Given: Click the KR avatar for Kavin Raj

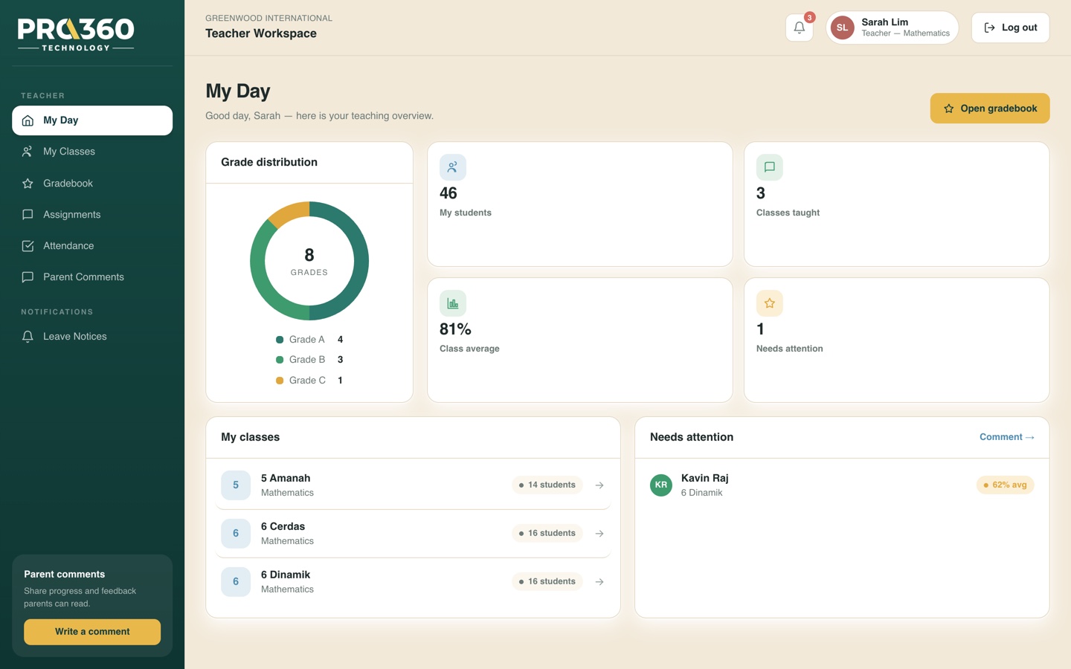Looking at the screenshot, I should (x=661, y=485).
